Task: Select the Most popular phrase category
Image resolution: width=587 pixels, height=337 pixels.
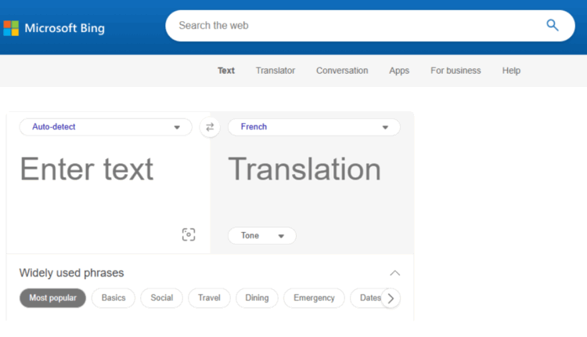Action: coord(52,298)
